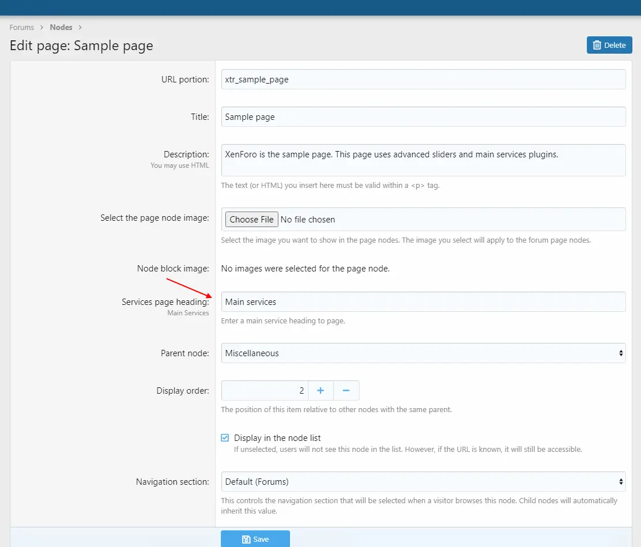The width and height of the screenshot is (641, 547).
Task: Open the Nodes breadcrumb link
Action: click(x=61, y=28)
